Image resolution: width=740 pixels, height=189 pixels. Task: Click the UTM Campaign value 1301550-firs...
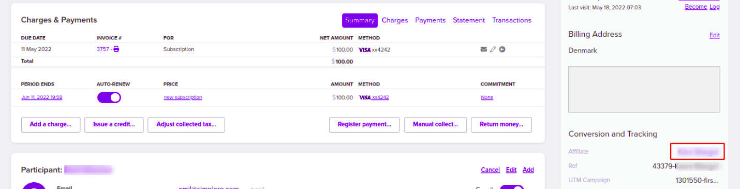(x=697, y=180)
